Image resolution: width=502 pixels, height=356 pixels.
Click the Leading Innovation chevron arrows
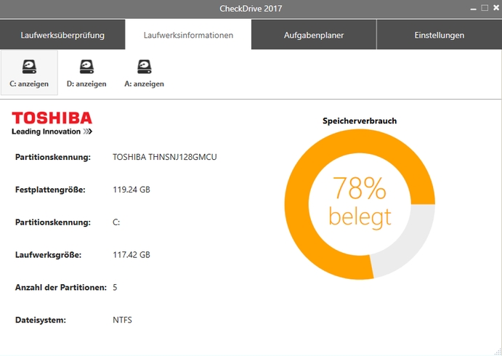click(87, 132)
